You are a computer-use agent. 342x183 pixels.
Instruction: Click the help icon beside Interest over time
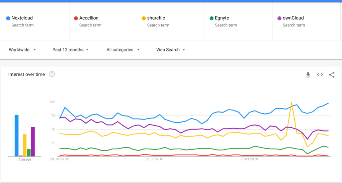coord(52,74)
